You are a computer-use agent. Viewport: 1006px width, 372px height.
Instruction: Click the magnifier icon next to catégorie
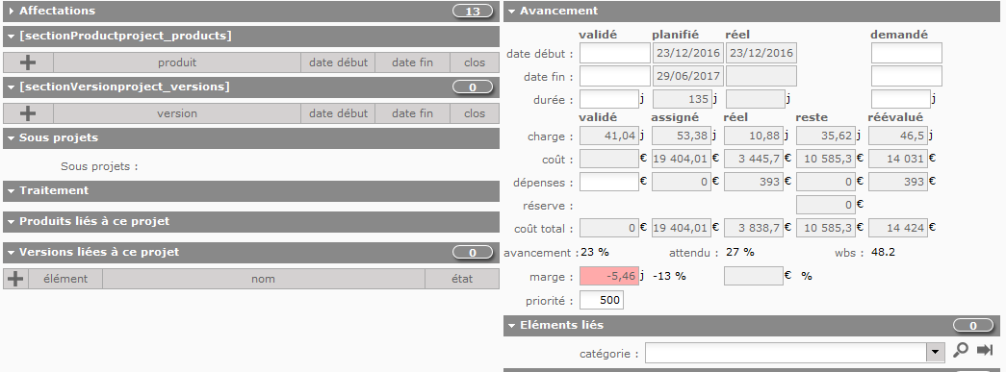(961, 350)
